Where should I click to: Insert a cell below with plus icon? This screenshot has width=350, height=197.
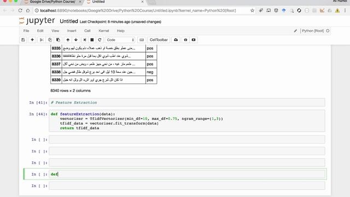tap(32, 40)
